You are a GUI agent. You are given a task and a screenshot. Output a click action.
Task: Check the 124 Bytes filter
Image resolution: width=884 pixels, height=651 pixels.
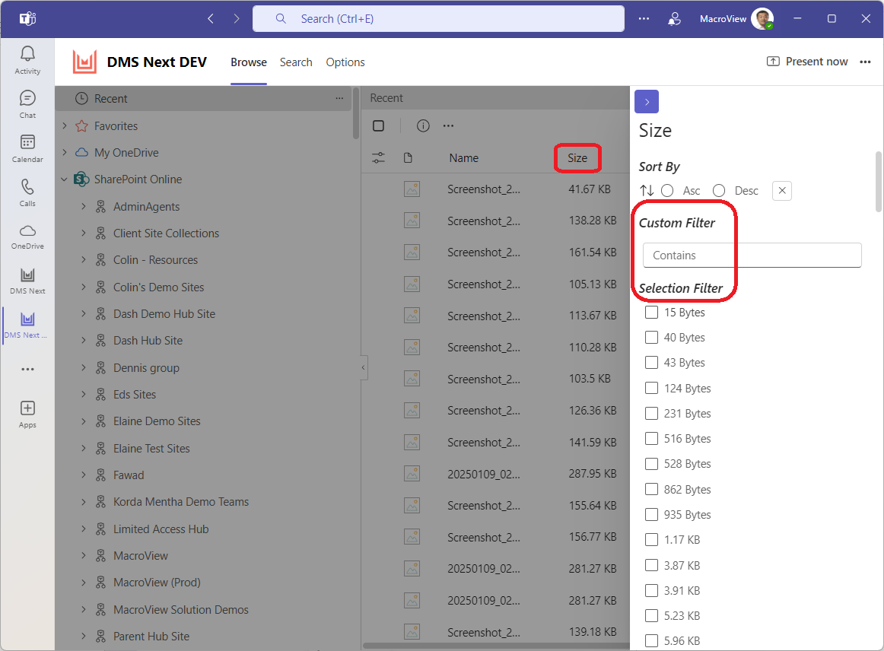(x=651, y=389)
